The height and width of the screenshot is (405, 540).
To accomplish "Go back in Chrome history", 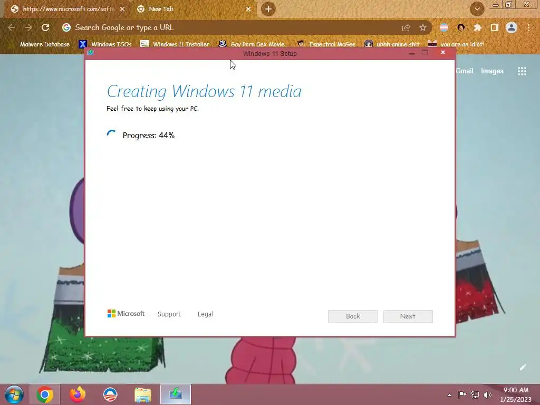I will 12,27.
